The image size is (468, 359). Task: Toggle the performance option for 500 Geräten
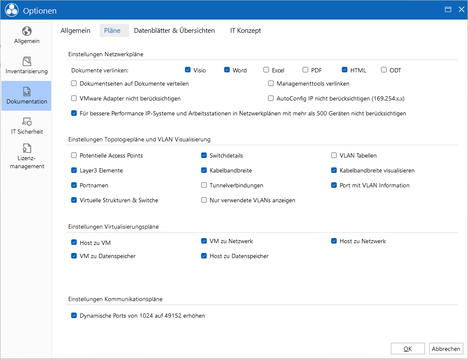(x=74, y=113)
